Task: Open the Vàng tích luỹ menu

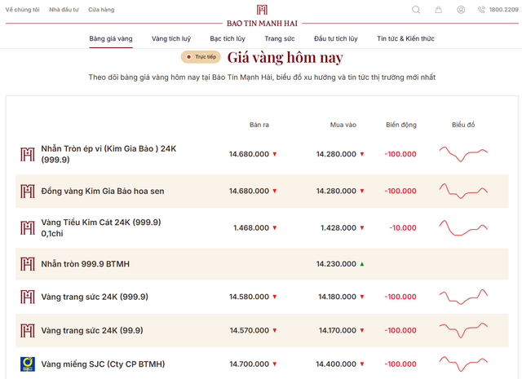Action: point(171,38)
